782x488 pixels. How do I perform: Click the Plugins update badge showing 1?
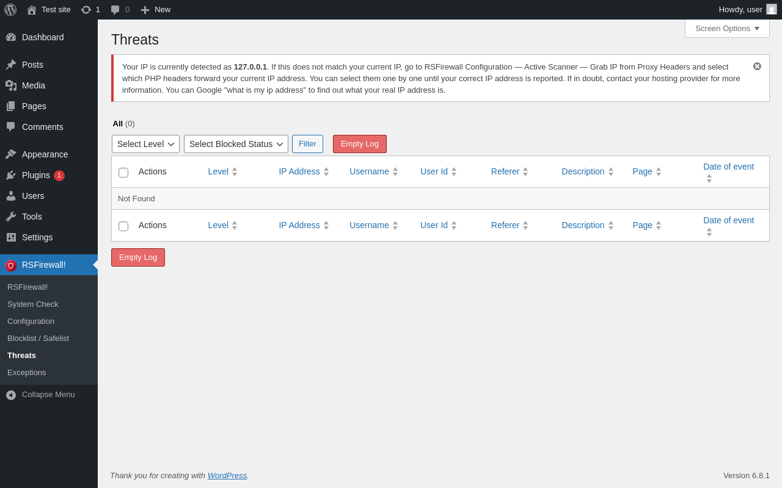pos(59,176)
